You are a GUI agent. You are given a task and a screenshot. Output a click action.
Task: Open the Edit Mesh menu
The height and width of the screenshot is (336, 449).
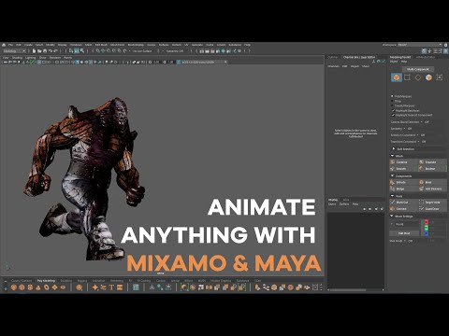click(101, 45)
